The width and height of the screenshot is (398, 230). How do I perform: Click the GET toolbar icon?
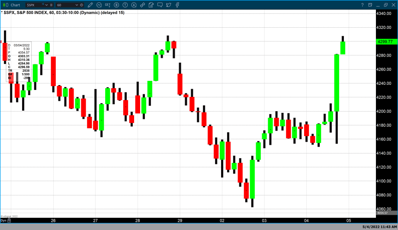pyautogui.click(x=108, y=5)
